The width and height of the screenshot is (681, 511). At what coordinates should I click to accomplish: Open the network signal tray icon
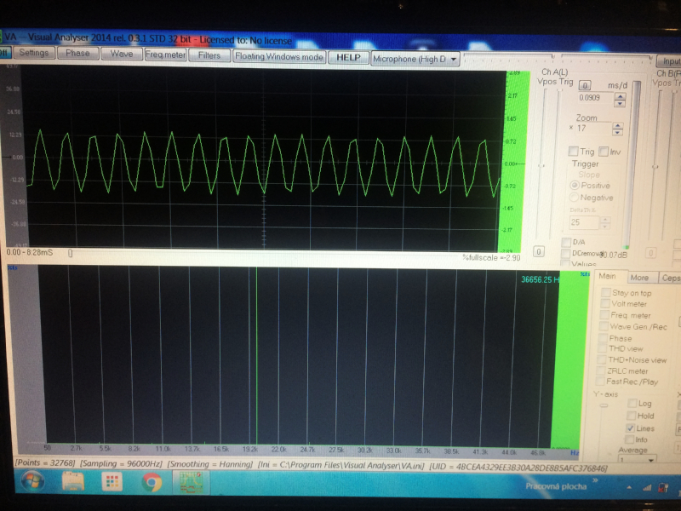pyautogui.click(x=647, y=487)
